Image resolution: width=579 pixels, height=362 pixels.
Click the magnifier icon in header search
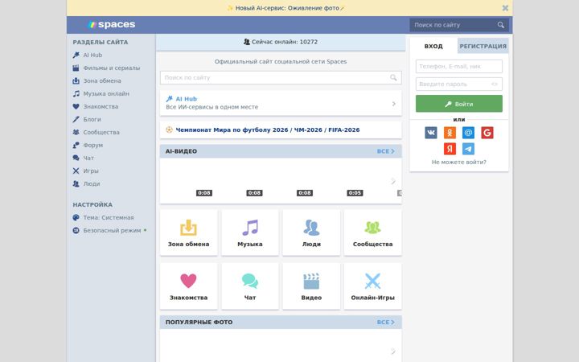(501, 25)
